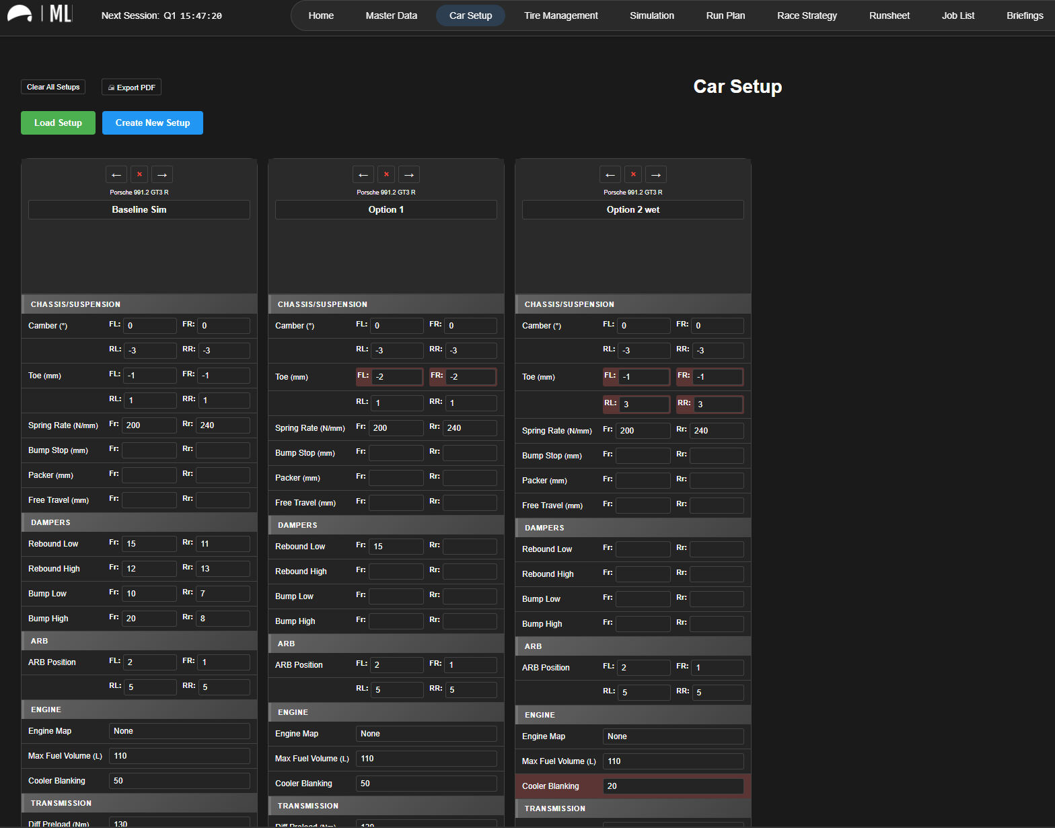Click Option 2 wet Bump Stop Fr field

click(x=643, y=456)
